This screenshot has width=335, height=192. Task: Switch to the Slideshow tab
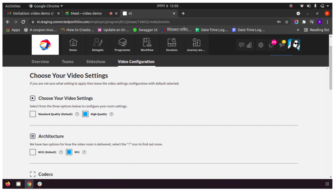(96, 62)
